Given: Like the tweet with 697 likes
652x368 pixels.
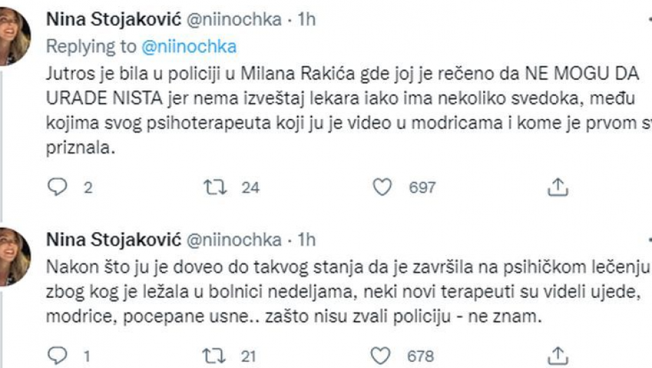Looking at the screenshot, I should coord(382,187).
